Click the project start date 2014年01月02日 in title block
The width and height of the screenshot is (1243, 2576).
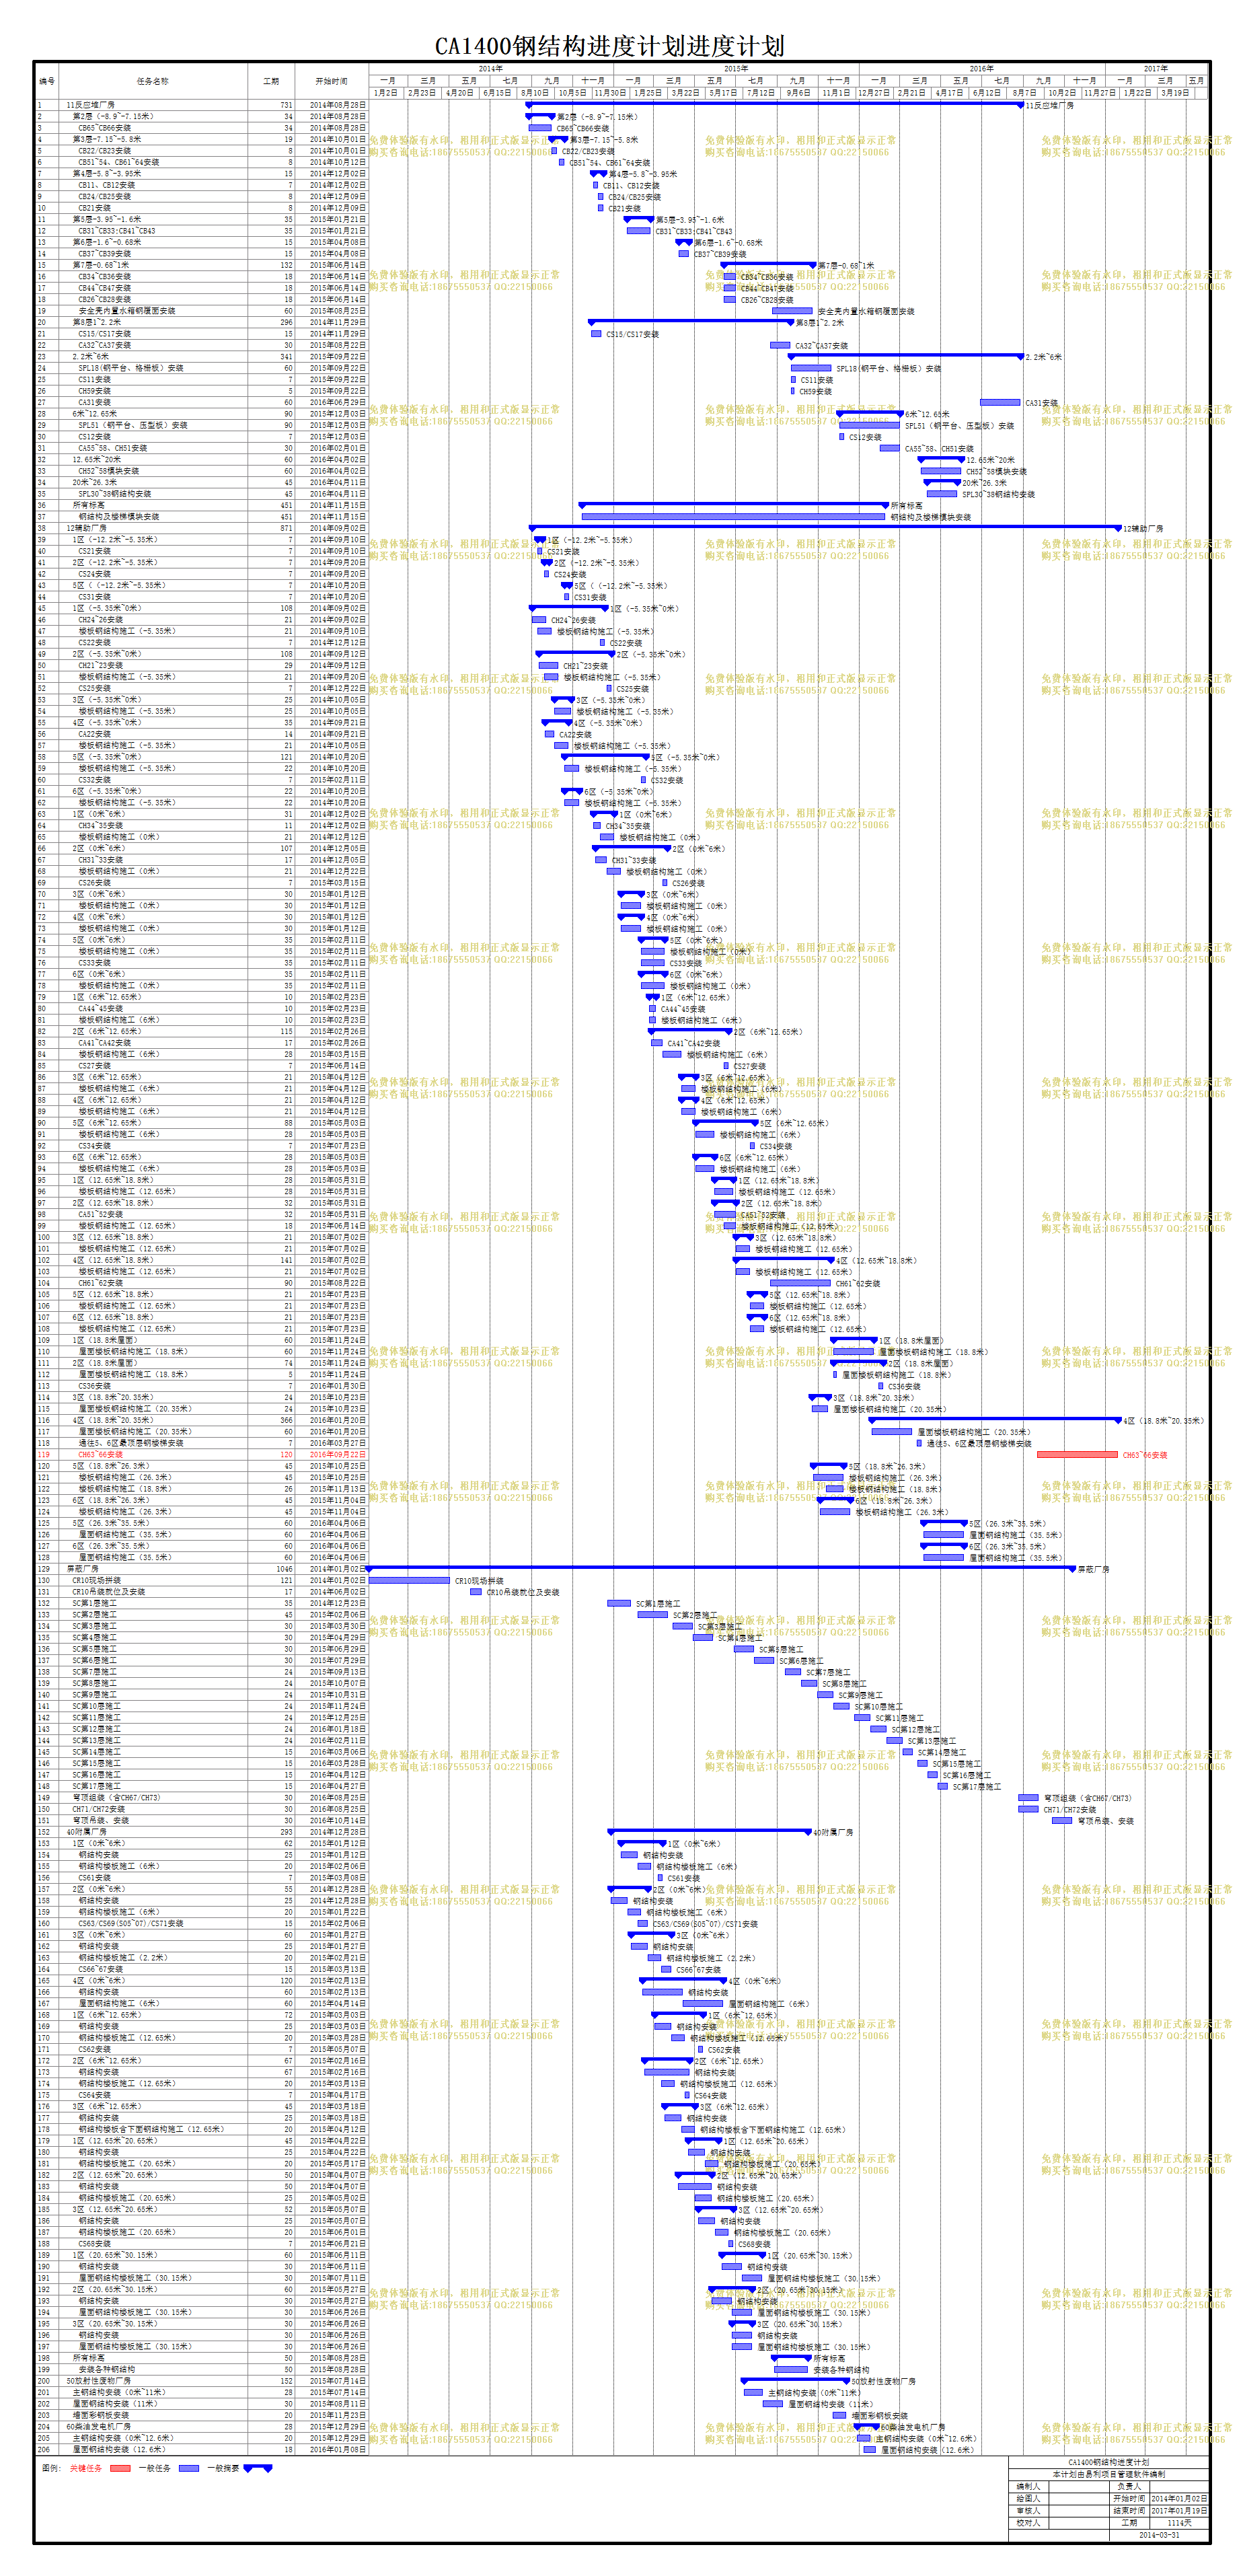(x=1178, y=2498)
